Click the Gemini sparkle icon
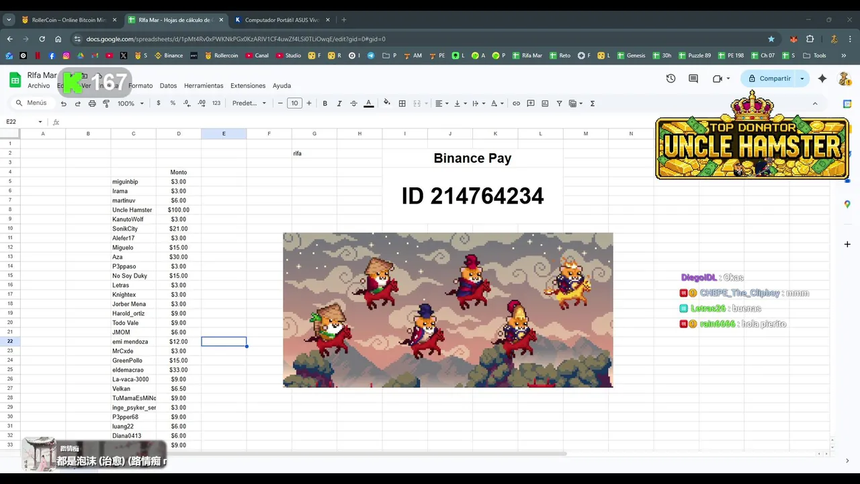 tap(822, 79)
